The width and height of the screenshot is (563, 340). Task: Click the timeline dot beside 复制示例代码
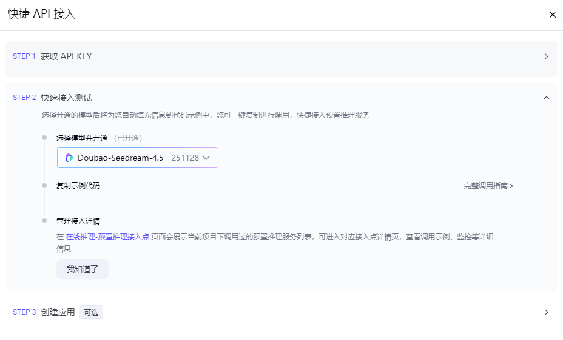[44, 185]
